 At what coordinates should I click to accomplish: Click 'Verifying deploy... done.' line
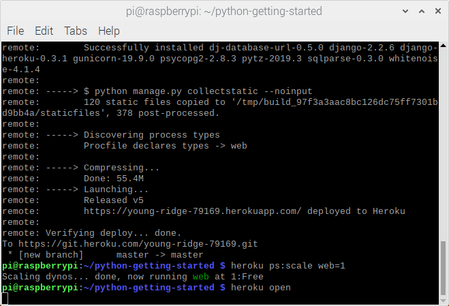113,233
